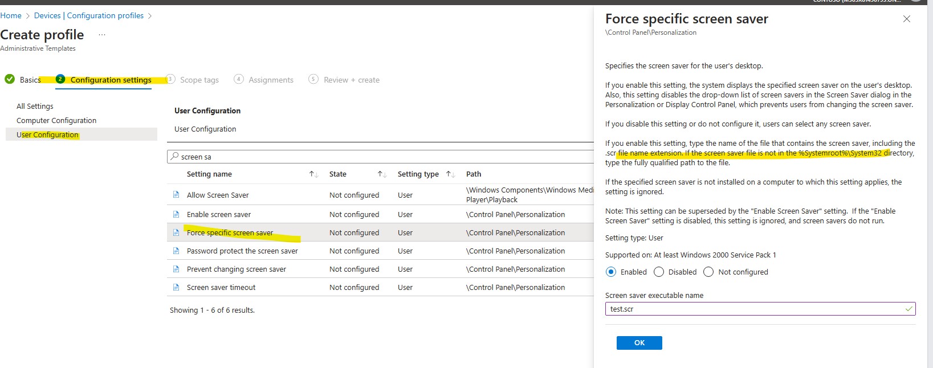This screenshot has height=368, width=933.
Task: Select All Settings in the left tree
Action: (x=35, y=106)
